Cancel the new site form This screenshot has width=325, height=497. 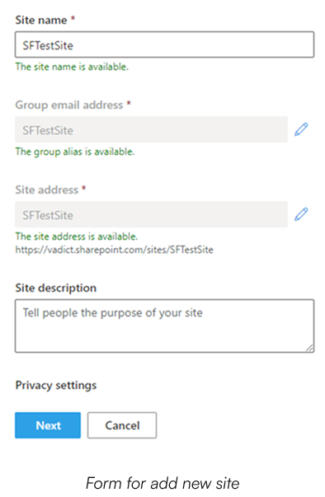tap(122, 425)
